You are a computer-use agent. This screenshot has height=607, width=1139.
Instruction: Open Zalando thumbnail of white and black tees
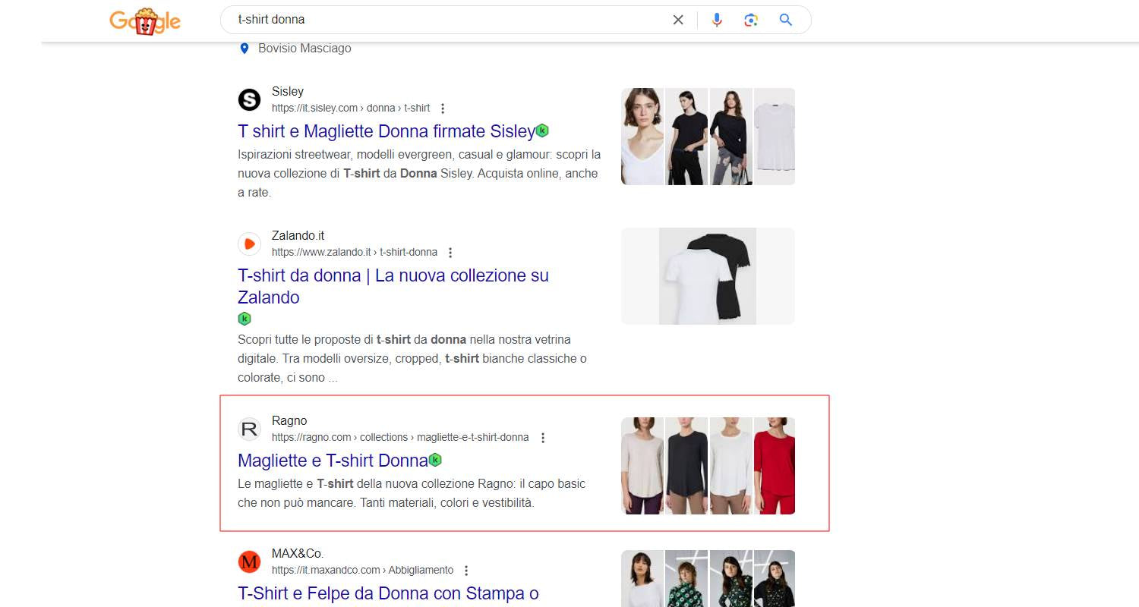click(708, 276)
